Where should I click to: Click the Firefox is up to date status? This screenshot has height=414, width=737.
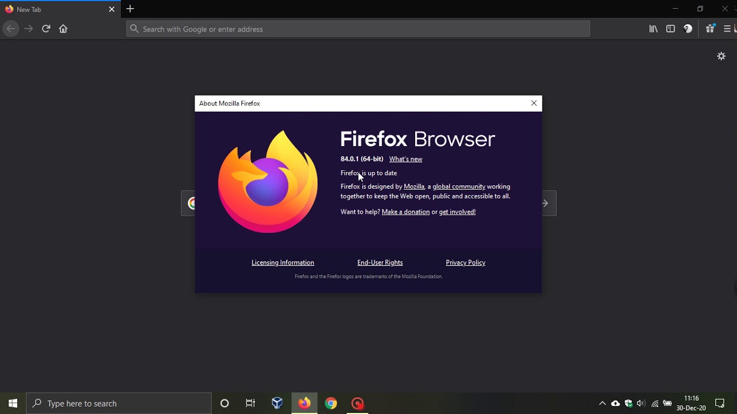pyautogui.click(x=368, y=173)
